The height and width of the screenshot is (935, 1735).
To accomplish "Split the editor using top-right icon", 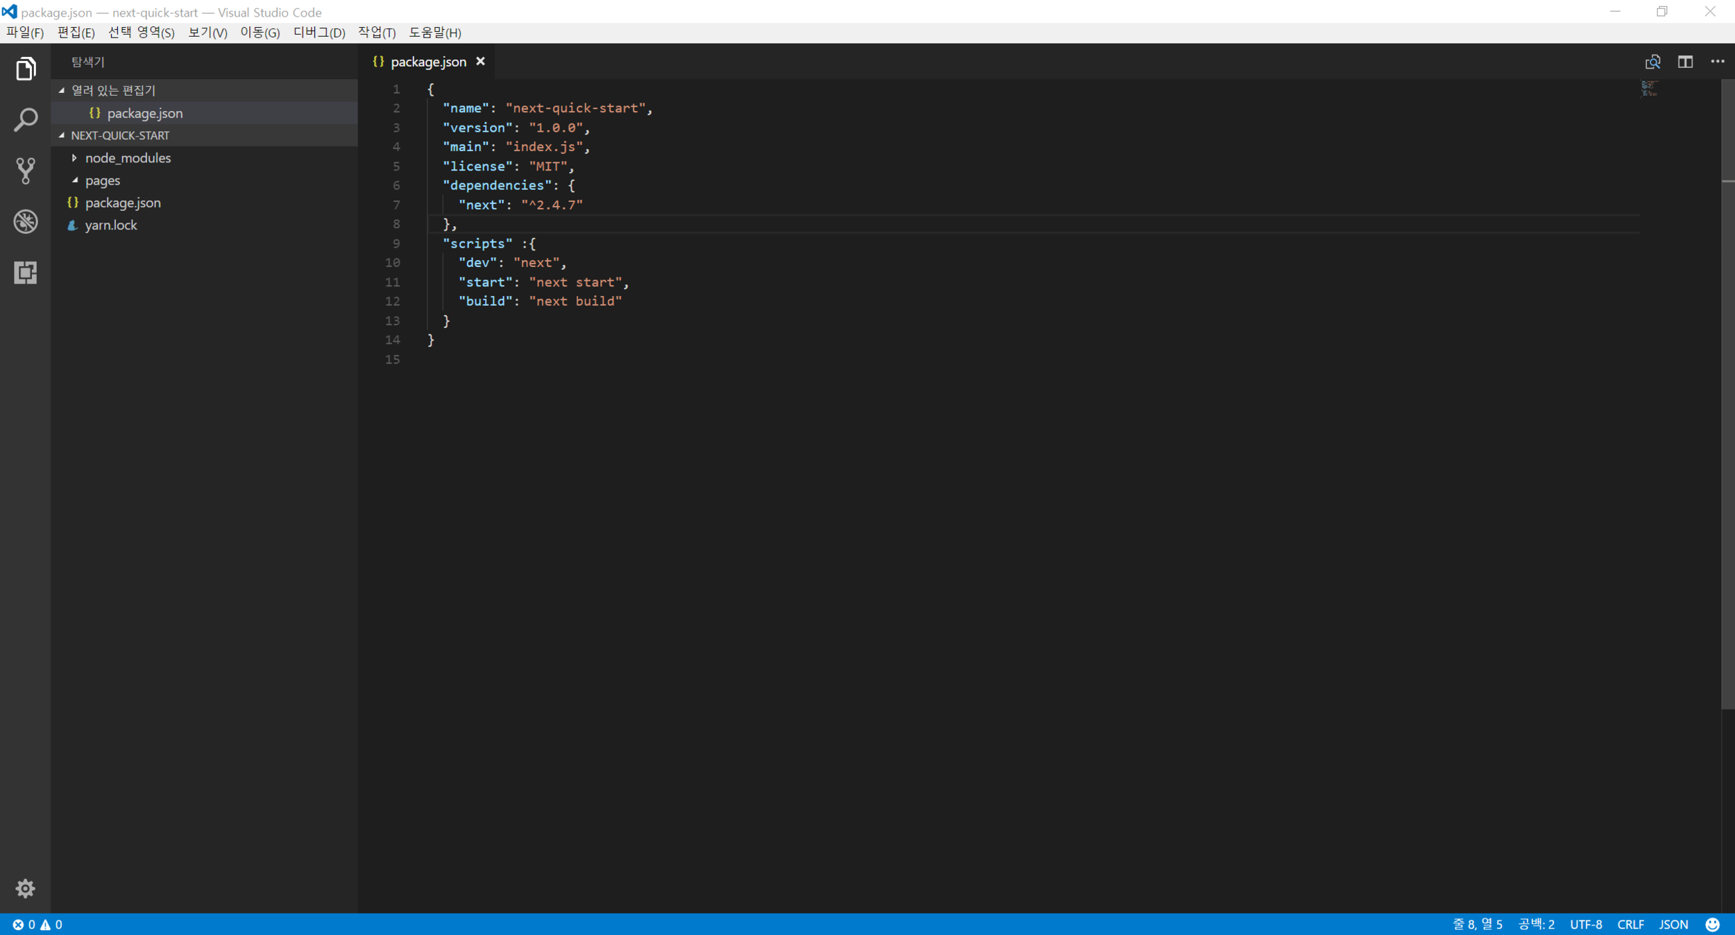I will [x=1685, y=62].
